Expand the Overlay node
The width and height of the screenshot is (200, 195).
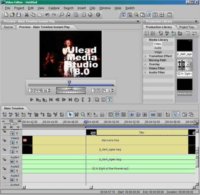tap(145, 64)
